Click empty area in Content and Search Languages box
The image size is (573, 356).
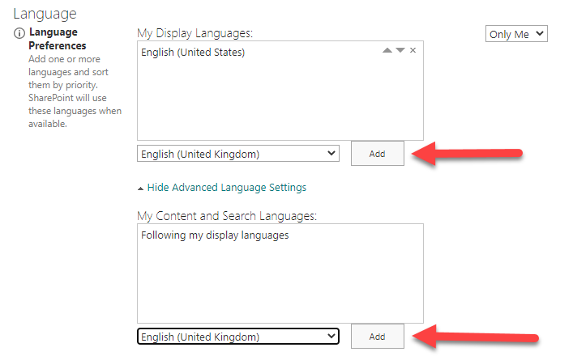pos(280,283)
